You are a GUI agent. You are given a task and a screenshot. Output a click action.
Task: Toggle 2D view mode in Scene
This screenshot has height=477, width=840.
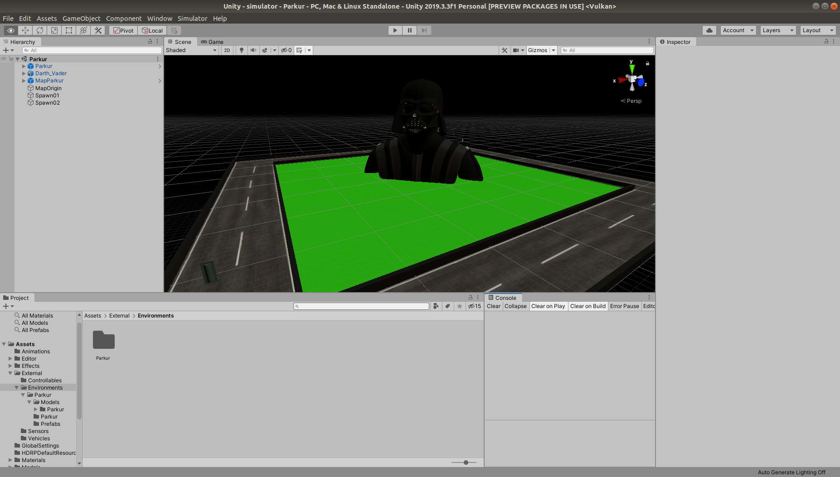[227, 50]
